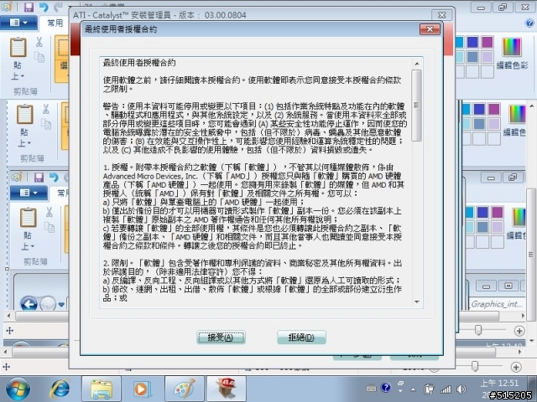Click the top cut scissors icon in Paint
The height and width of the screenshot is (402, 537).
coord(39,42)
